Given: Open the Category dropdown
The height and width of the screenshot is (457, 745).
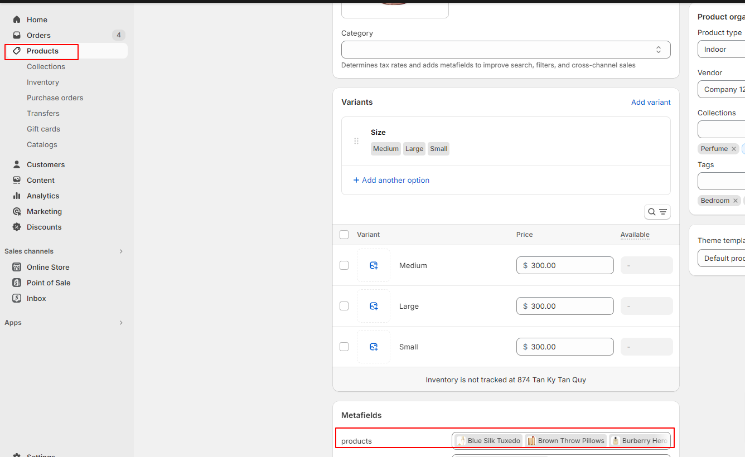Looking at the screenshot, I should 505,50.
